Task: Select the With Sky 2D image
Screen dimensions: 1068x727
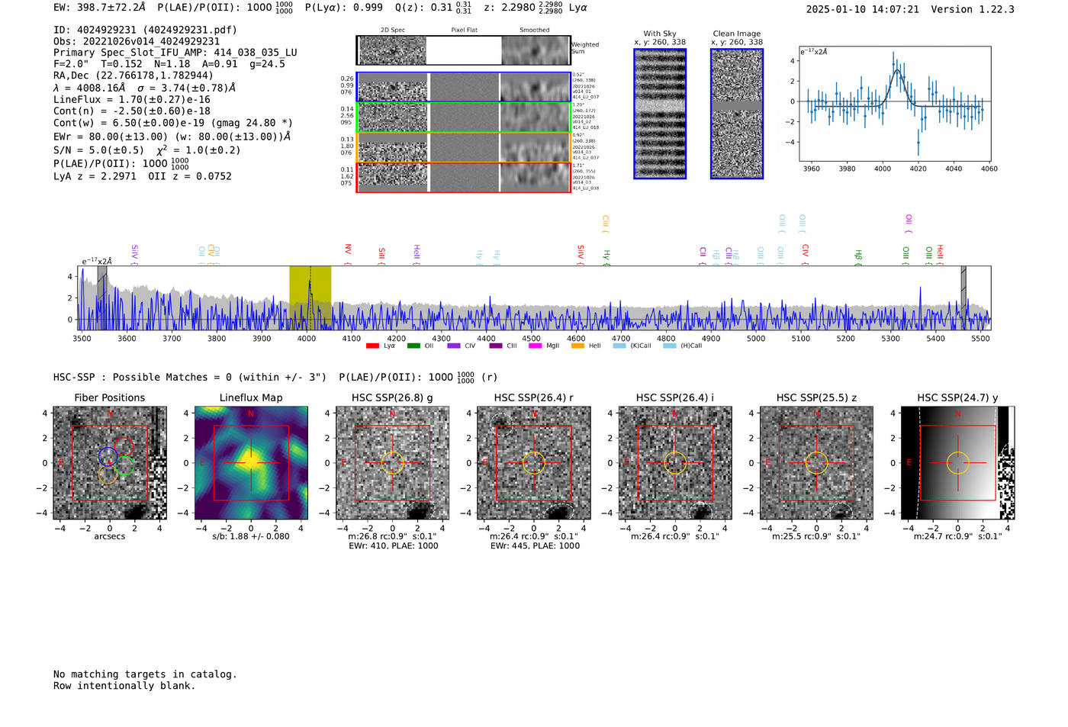Action: tap(660, 114)
